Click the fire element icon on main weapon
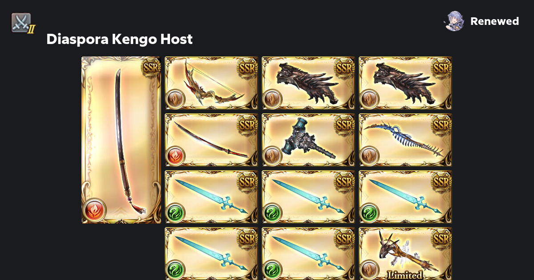534x280 pixels. click(x=94, y=210)
